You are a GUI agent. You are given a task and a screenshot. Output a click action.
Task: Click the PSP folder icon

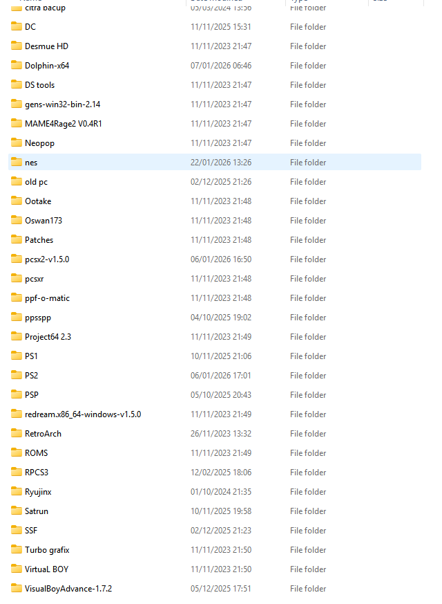[17, 394]
